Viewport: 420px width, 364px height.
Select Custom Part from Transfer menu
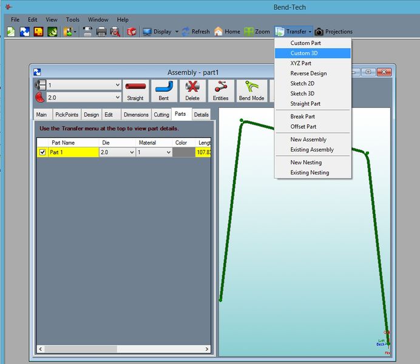tap(313, 43)
